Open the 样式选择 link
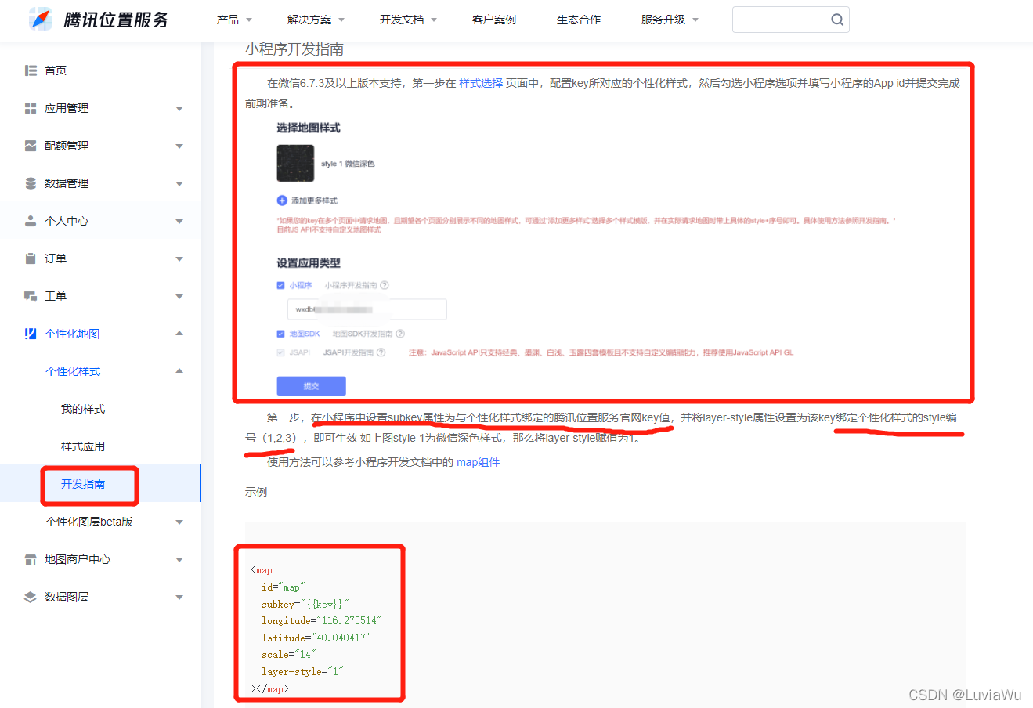Image resolution: width=1033 pixels, height=708 pixels. [x=481, y=83]
